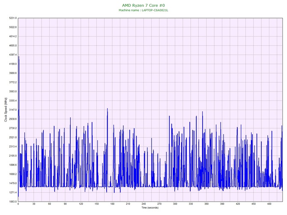Click the 0 seconds x-axis label

(x=18, y=204)
